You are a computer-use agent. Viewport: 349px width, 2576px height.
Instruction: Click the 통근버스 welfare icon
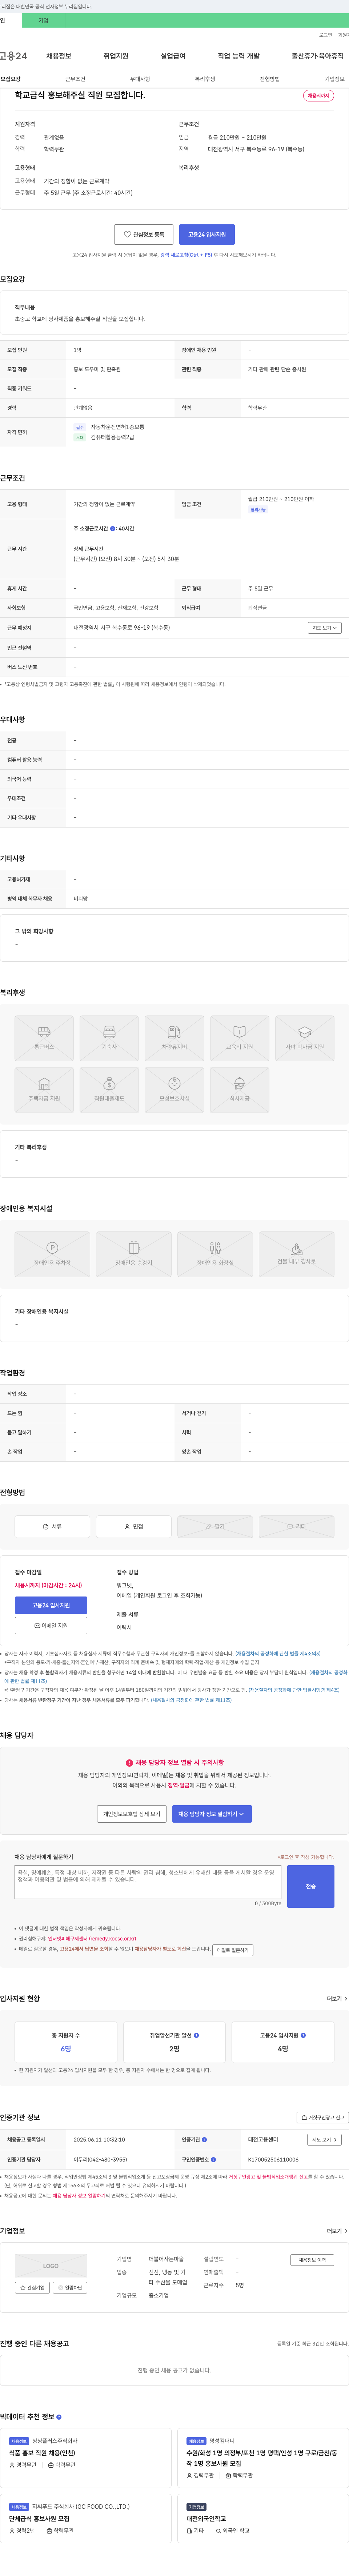[x=44, y=1038]
